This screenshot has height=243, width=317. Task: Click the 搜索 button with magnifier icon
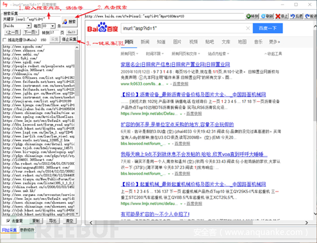(x=70, y=22)
